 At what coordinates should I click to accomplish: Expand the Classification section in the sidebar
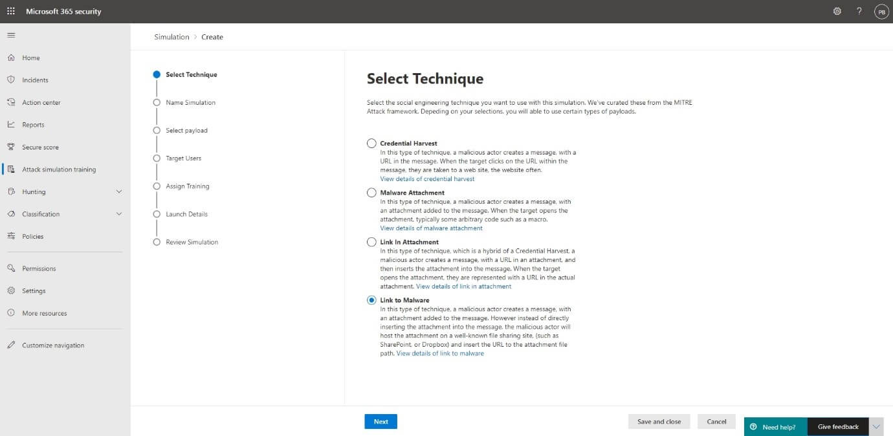118,213
